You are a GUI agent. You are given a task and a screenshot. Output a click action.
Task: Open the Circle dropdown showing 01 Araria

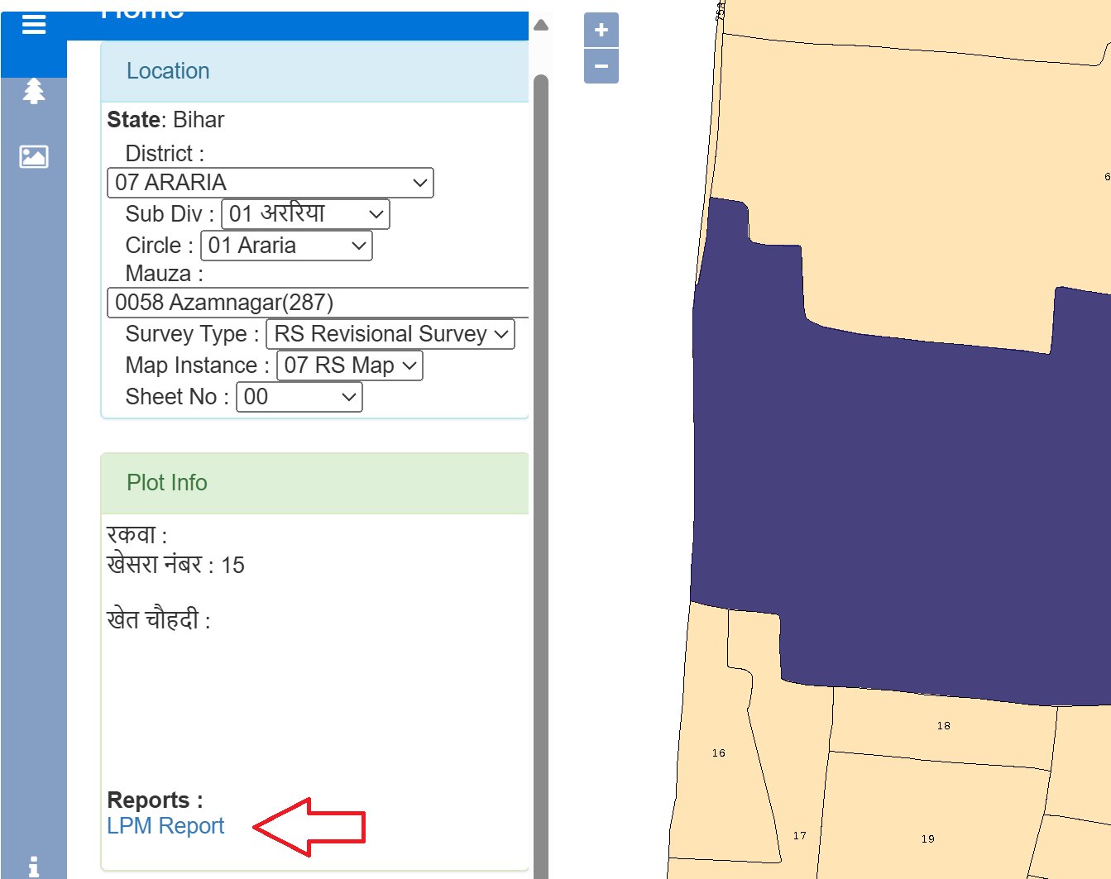point(286,246)
